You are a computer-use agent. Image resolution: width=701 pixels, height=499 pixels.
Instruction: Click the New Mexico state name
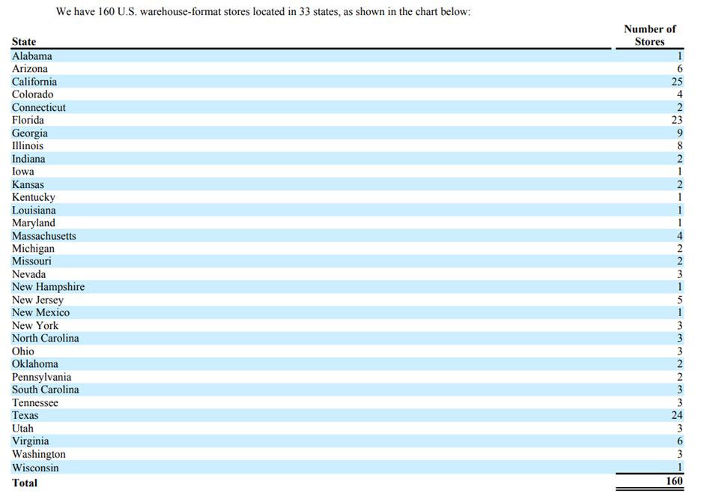coord(40,312)
